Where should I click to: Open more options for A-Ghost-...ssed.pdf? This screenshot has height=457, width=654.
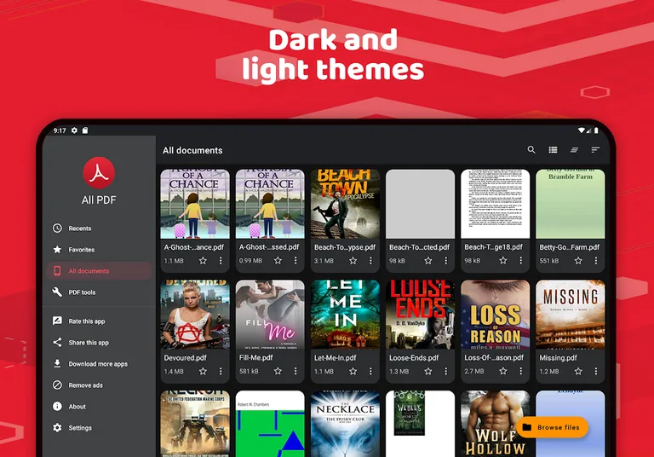tap(295, 261)
